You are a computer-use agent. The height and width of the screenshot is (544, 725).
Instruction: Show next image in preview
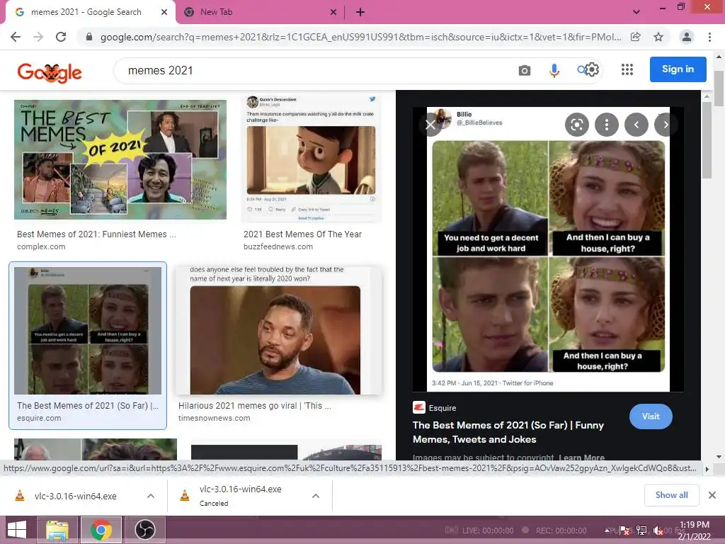[x=666, y=125]
